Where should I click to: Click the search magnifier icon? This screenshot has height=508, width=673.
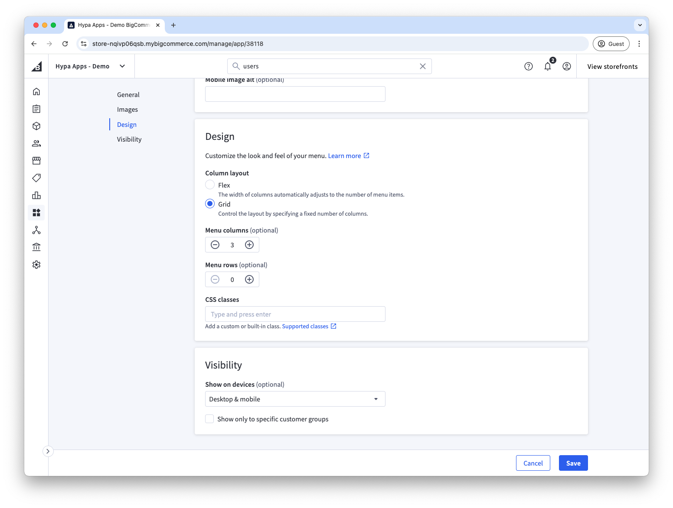(x=236, y=66)
